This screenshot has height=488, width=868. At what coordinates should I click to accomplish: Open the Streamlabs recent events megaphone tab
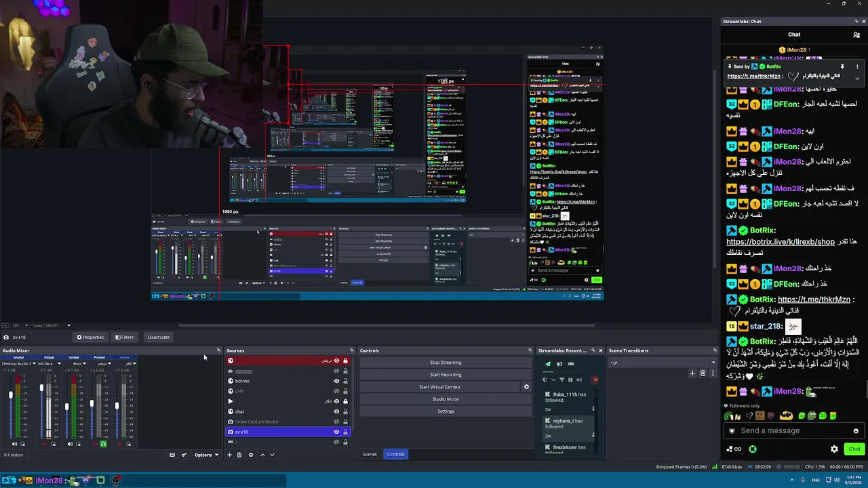tap(559, 364)
